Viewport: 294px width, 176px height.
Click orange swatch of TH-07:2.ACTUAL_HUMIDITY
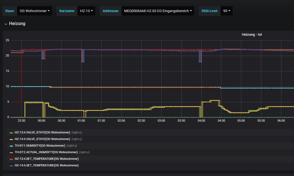11,152
